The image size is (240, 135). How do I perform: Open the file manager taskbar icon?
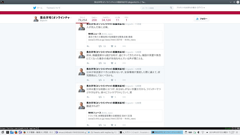click(12, 132)
